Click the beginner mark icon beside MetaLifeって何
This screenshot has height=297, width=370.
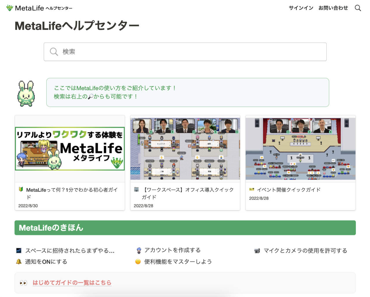tap(21, 189)
